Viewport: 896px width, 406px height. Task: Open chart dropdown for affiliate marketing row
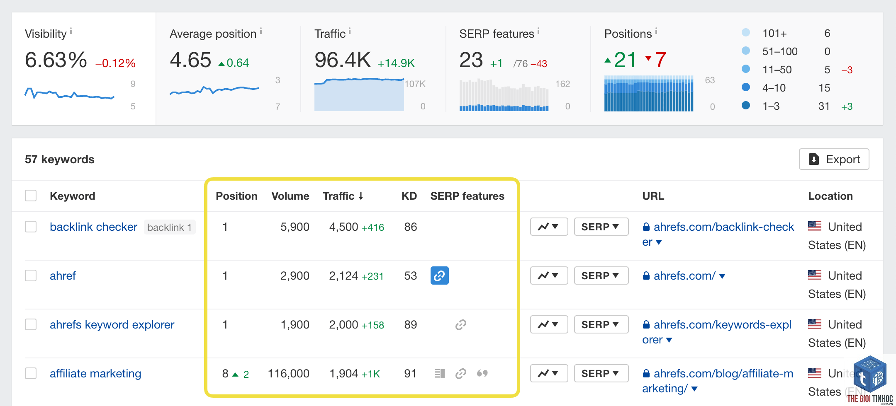(549, 373)
